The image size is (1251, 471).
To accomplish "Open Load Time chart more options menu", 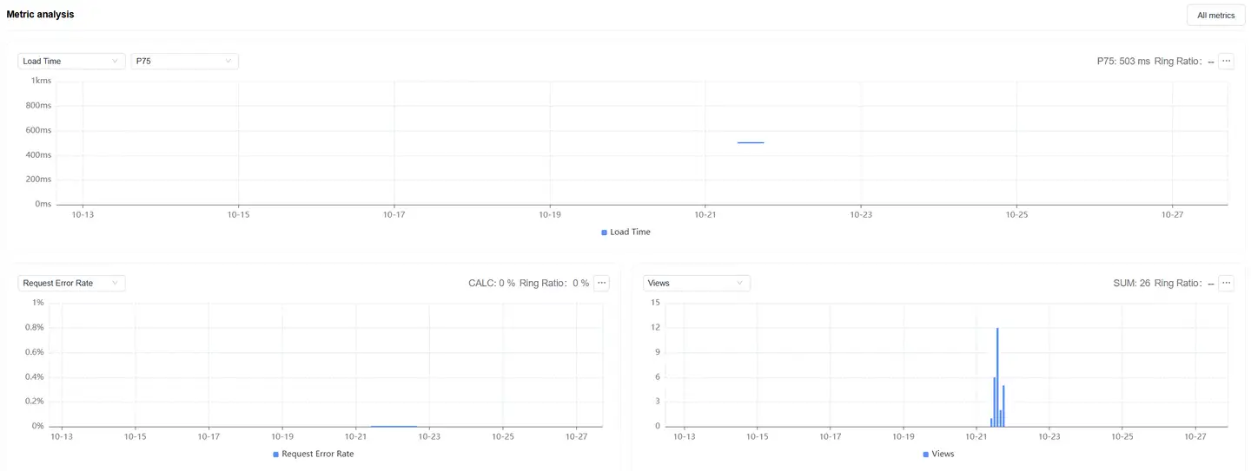I will coord(1226,62).
